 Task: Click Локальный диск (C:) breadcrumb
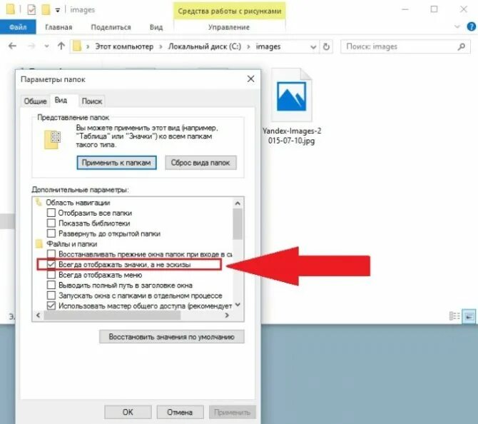(205, 46)
